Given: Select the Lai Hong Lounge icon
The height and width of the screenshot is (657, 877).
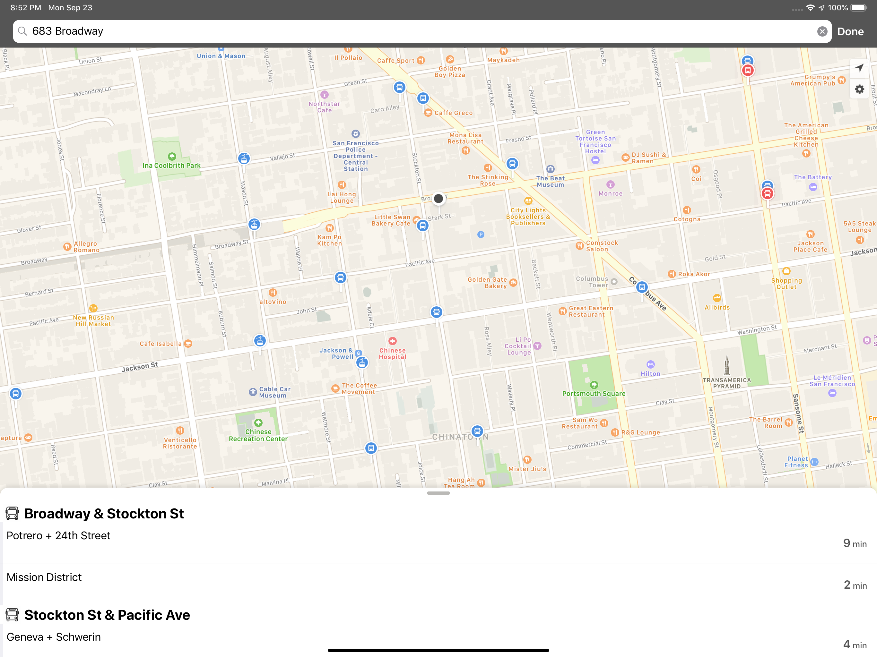Looking at the screenshot, I should [342, 185].
